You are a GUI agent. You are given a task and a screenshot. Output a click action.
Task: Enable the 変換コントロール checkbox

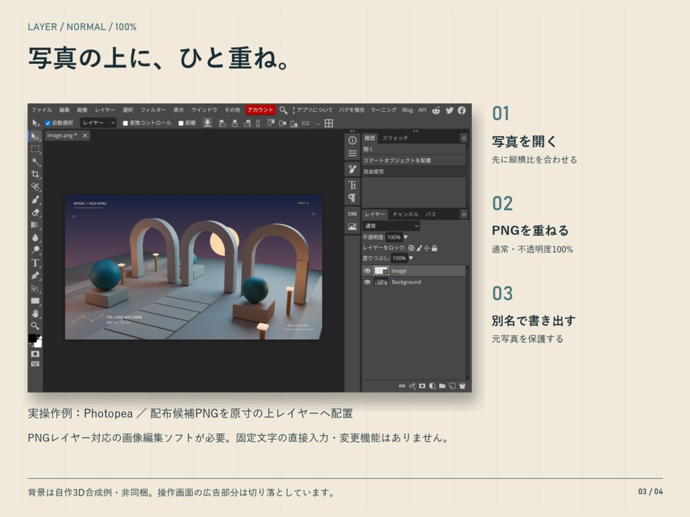coord(125,123)
